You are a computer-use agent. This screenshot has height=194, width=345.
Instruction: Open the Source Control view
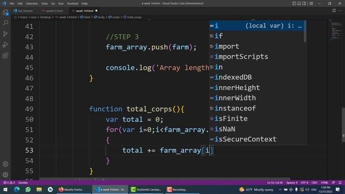tap(5, 33)
